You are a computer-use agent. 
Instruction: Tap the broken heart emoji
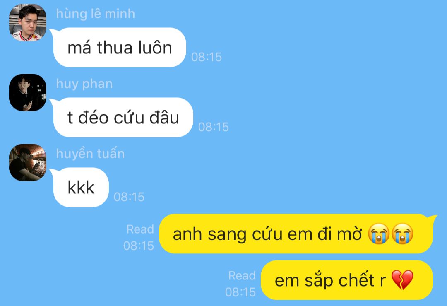[402, 280]
